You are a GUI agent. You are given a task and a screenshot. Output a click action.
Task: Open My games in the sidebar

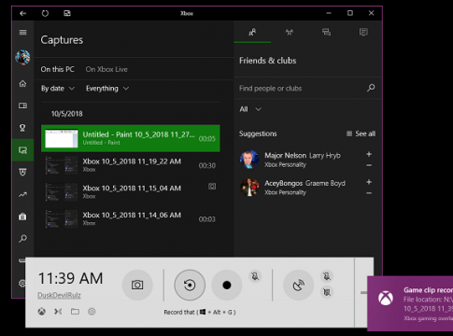[x=22, y=105]
